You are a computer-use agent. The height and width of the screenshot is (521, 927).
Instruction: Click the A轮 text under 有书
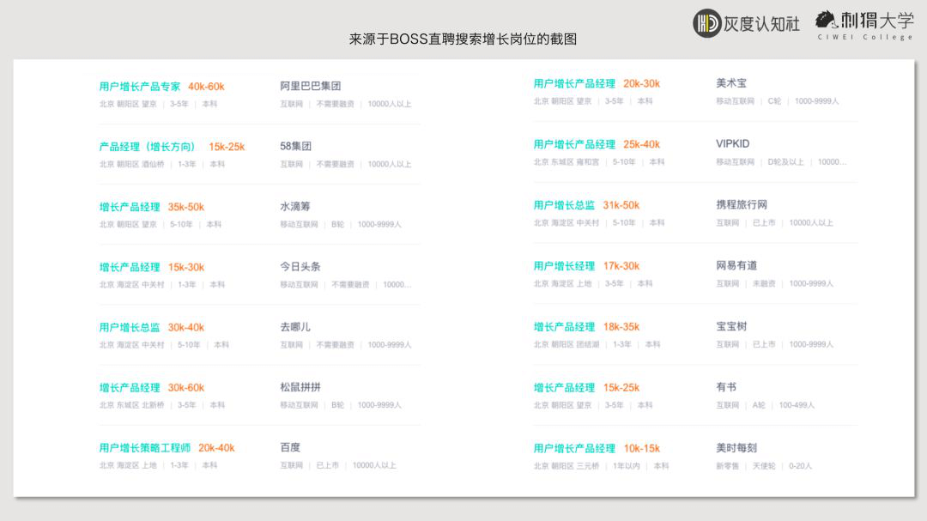pos(759,406)
